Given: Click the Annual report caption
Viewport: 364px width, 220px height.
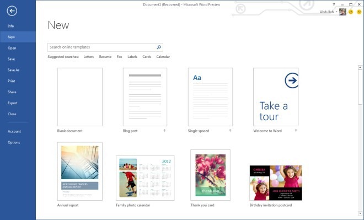Looking at the screenshot, I should click(x=68, y=205).
